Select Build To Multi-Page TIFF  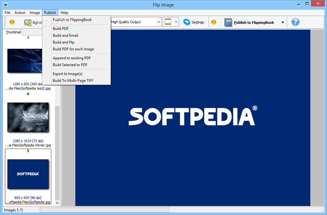click(x=76, y=81)
